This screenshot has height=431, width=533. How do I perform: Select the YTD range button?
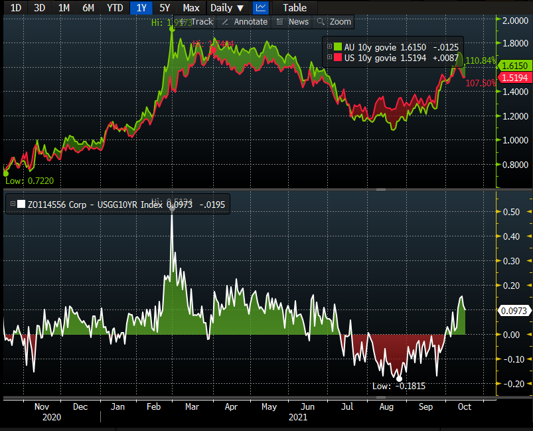[x=115, y=8]
